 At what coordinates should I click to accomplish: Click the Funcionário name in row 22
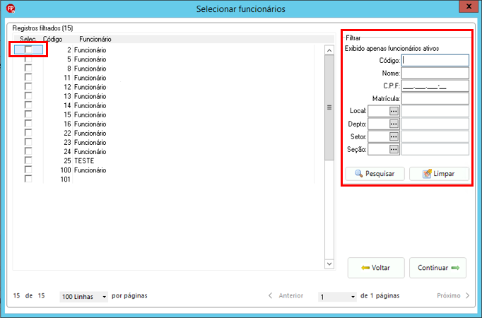[90, 133]
